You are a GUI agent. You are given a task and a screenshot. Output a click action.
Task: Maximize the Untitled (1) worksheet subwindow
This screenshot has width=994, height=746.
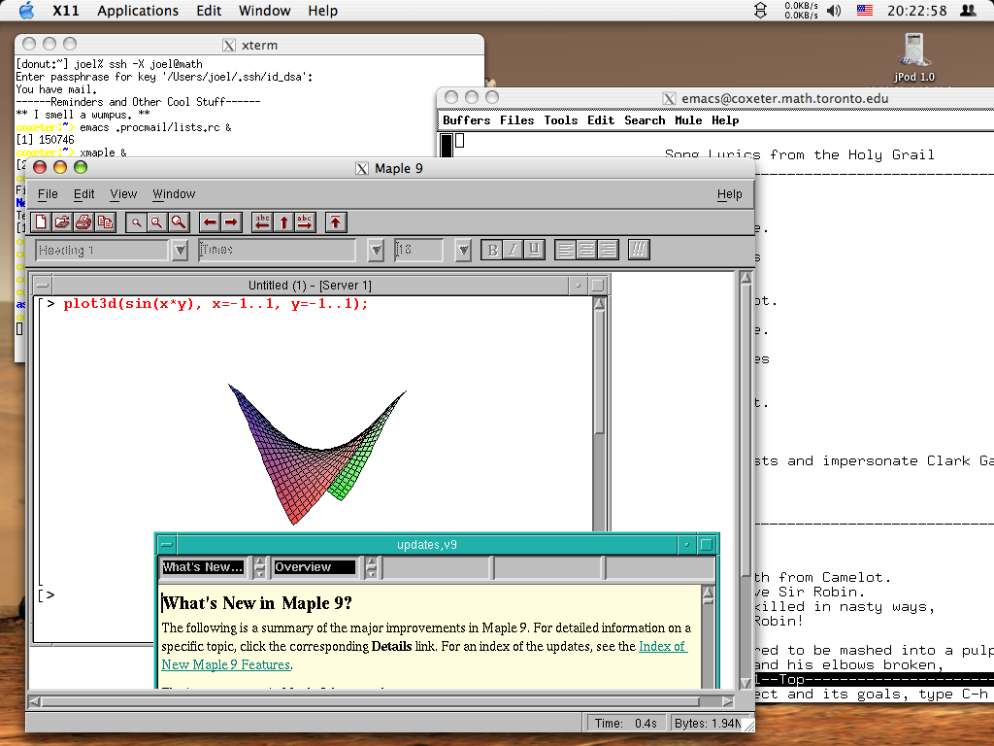(x=597, y=286)
